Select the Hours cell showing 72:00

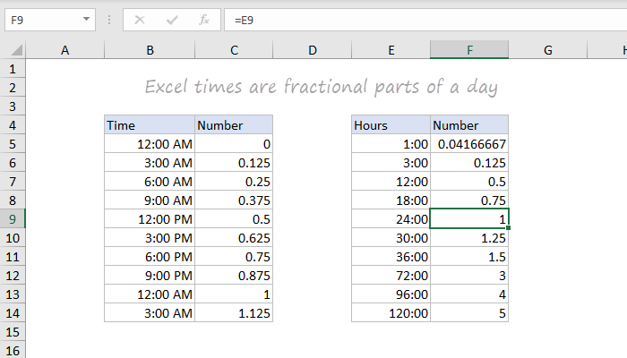point(391,276)
